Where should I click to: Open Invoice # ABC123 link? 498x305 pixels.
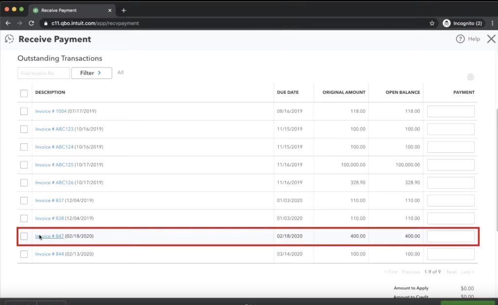(54, 129)
